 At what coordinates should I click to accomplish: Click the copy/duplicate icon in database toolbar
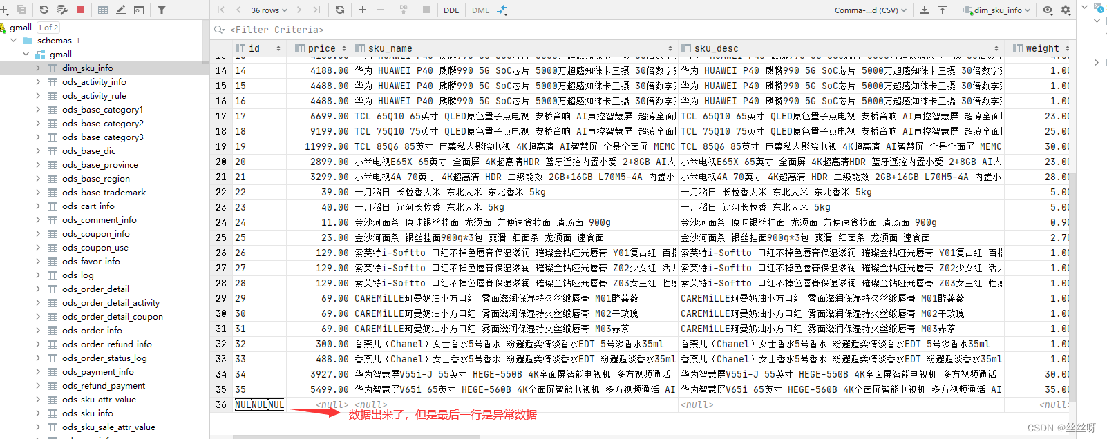tap(21, 10)
